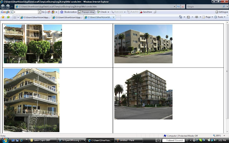Click the Check spelling button
Image resolution: width=229 pixels, height=143 pixels.
[x=103, y=12]
